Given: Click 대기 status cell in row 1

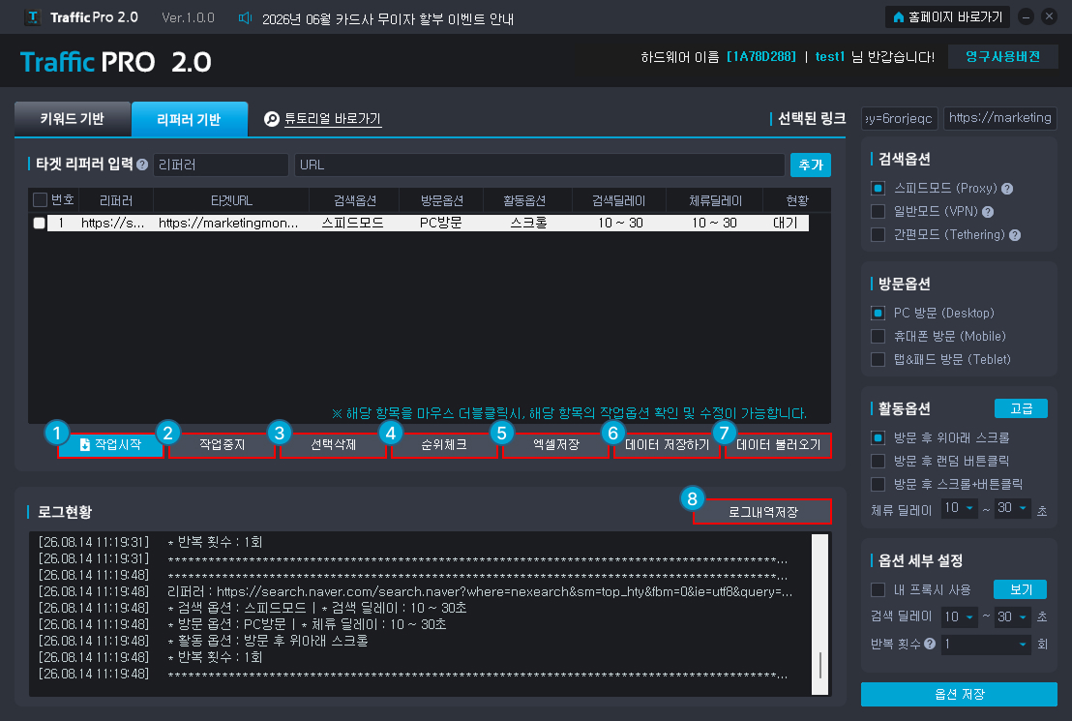Looking at the screenshot, I should click(x=786, y=223).
